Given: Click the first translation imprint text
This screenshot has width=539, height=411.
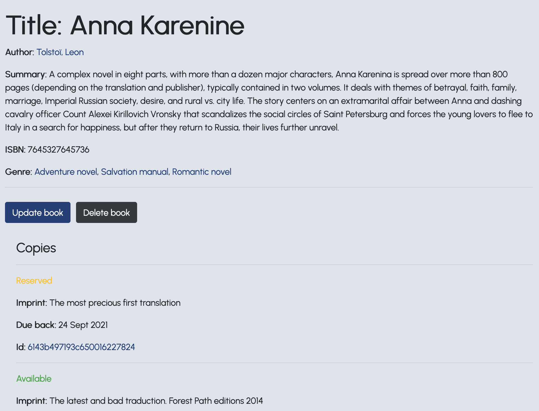Looking at the screenshot, I should coord(115,303).
